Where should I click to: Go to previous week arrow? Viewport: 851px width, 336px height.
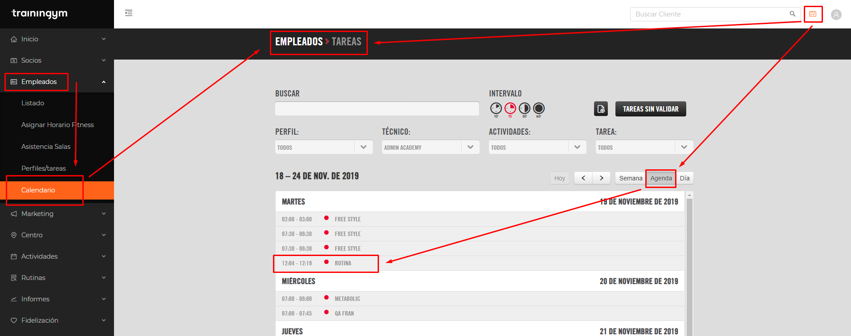tap(583, 178)
